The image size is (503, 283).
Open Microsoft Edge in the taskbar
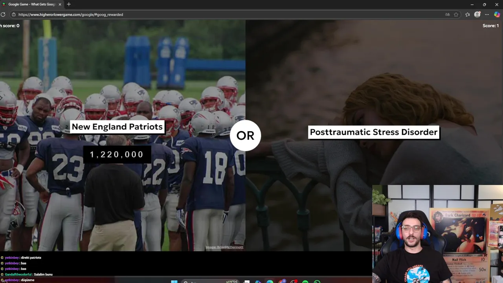click(x=270, y=281)
